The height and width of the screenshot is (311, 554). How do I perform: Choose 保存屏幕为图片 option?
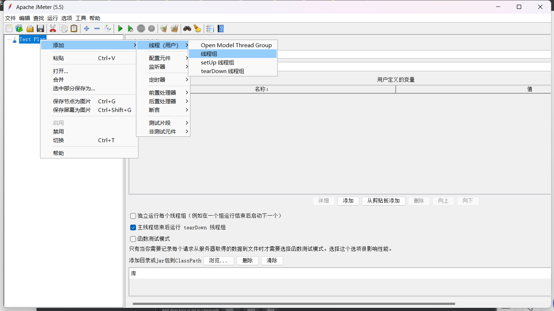point(89,110)
